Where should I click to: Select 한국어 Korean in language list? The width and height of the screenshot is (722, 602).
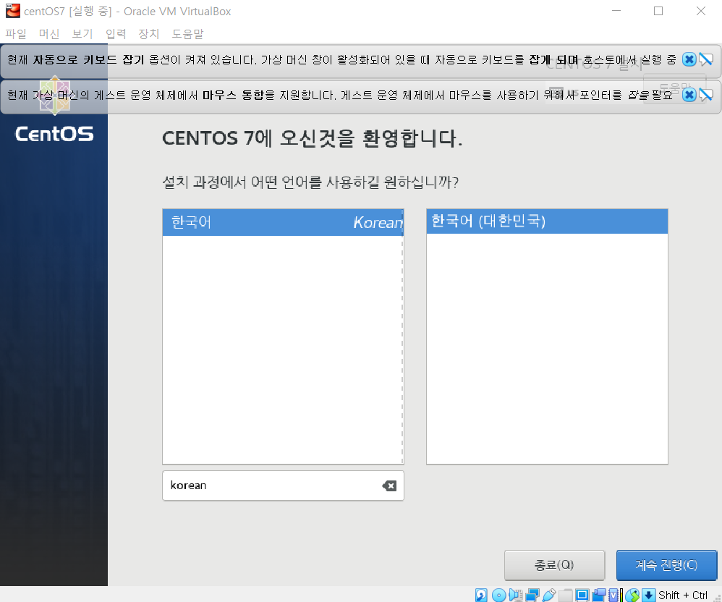(x=283, y=222)
